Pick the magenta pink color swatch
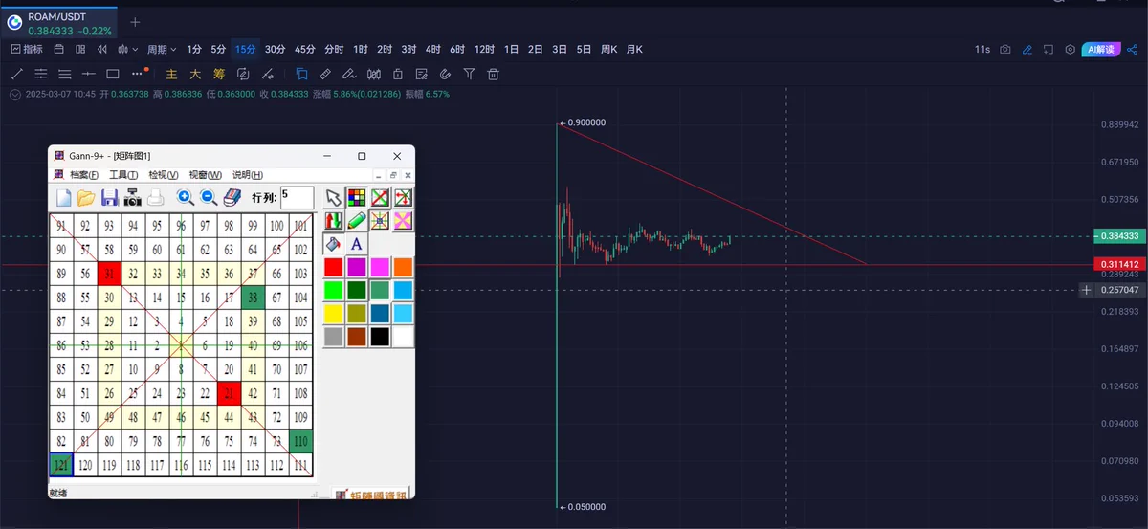This screenshot has width=1148, height=529. [x=380, y=267]
